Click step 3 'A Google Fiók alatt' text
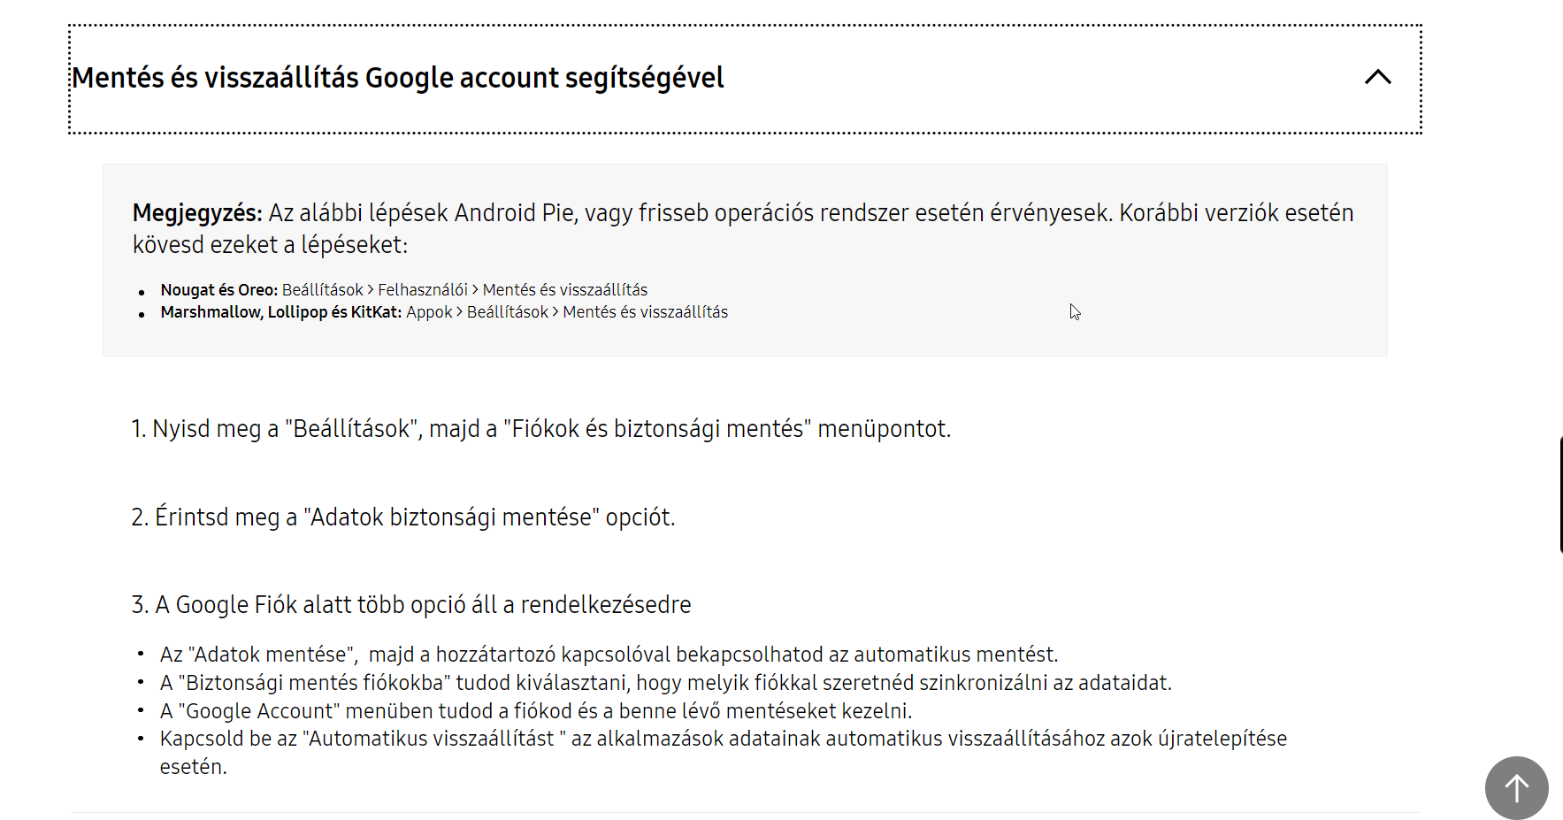 pos(411,605)
